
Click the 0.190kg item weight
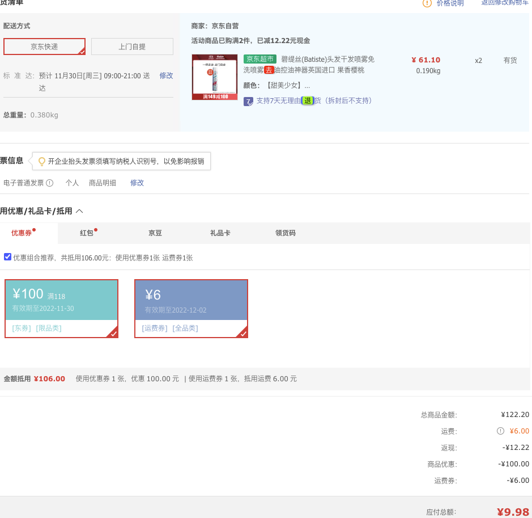(428, 71)
